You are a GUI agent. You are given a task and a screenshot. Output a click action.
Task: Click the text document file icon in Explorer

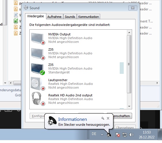16,15
